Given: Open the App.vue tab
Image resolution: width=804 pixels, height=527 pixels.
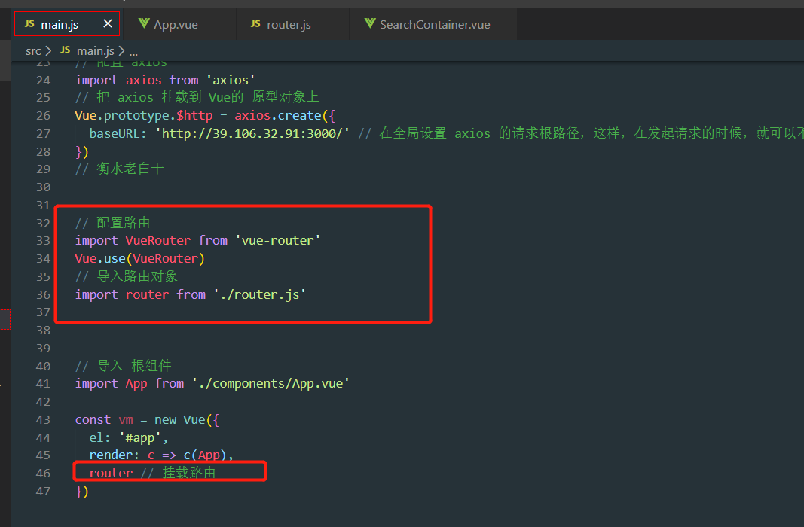Looking at the screenshot, I should click(x=179, y=24).
